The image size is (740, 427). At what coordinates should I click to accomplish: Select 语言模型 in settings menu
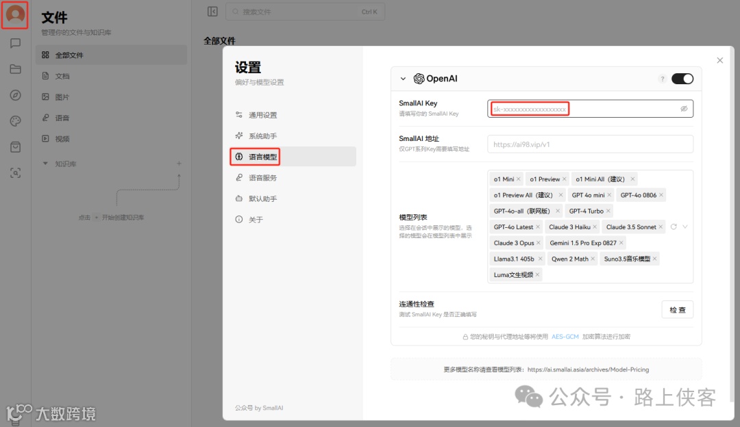coord(293,157)
